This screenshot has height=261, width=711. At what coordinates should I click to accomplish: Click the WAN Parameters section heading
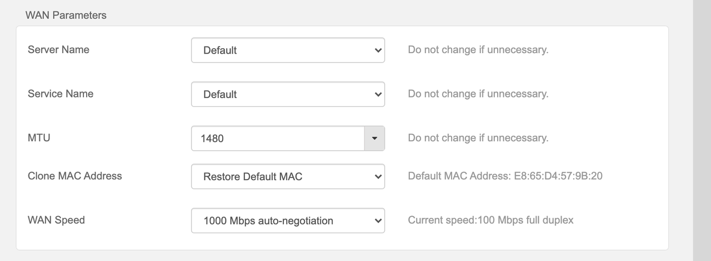pos(66,16)
